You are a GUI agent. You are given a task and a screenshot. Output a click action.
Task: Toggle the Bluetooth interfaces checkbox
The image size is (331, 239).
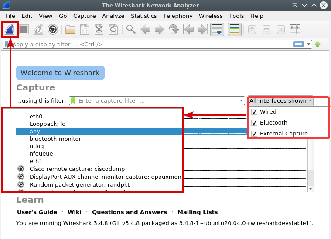(254, 123)
